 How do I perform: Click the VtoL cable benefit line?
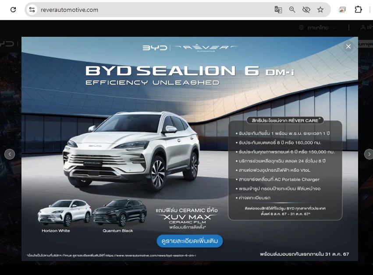click(273, 170)
